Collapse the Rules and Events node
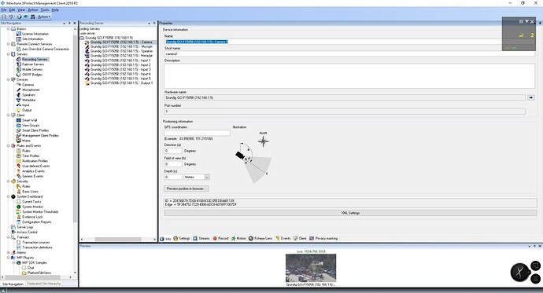The height and width of the screenshot is (293, 543). tap(9, 145)
